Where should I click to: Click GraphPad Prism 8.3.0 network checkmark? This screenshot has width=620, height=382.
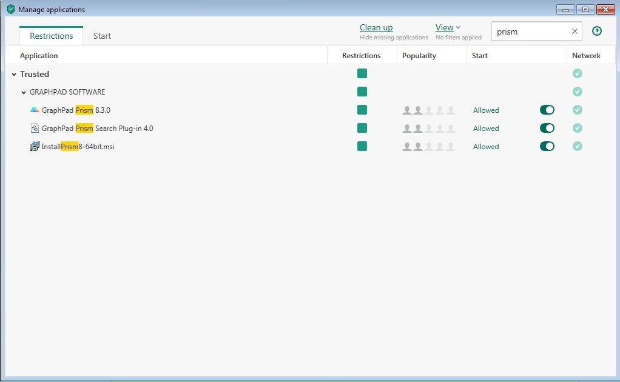tap(578, 110)
